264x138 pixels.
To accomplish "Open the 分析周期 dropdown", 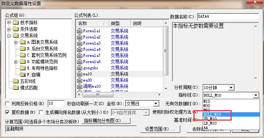I will pos(231,88).
